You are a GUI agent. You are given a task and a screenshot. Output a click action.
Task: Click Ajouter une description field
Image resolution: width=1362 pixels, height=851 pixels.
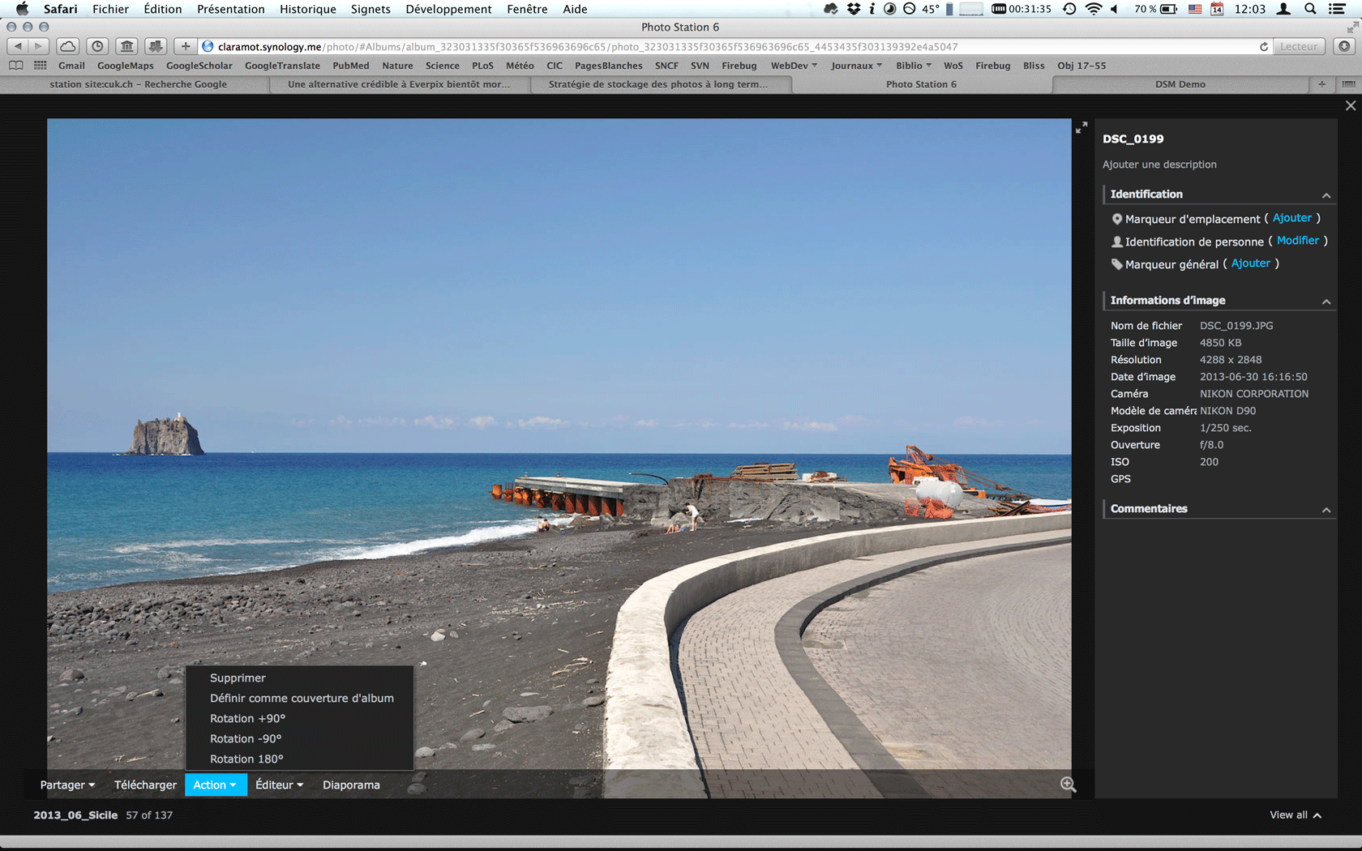1159,165
